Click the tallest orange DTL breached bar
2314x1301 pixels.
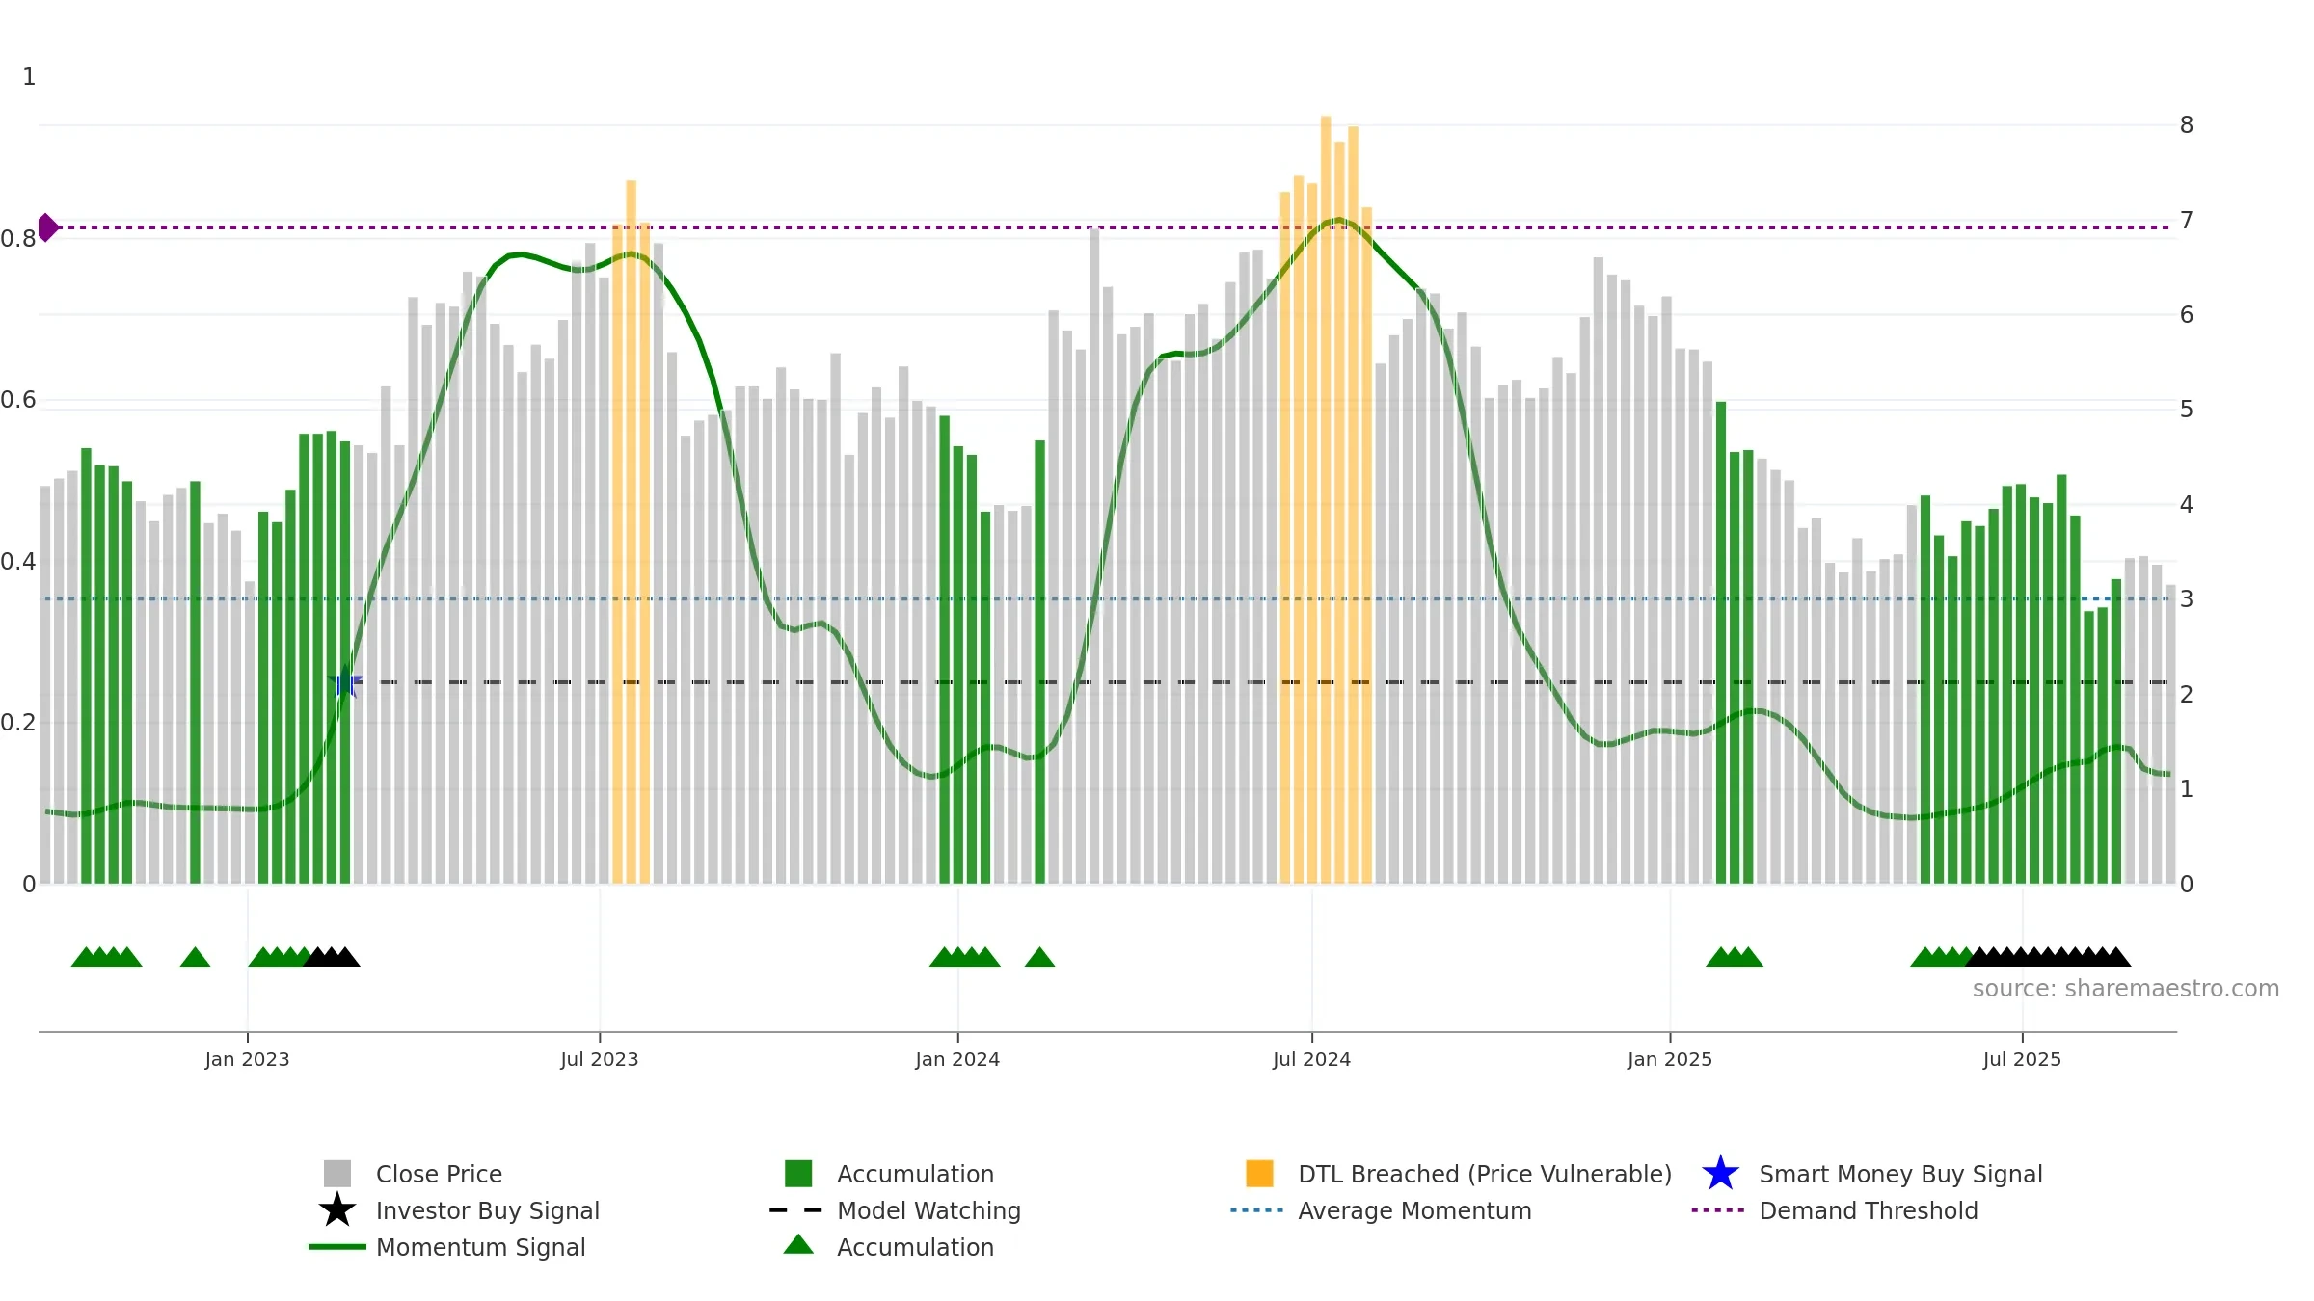coord(1326,499)
